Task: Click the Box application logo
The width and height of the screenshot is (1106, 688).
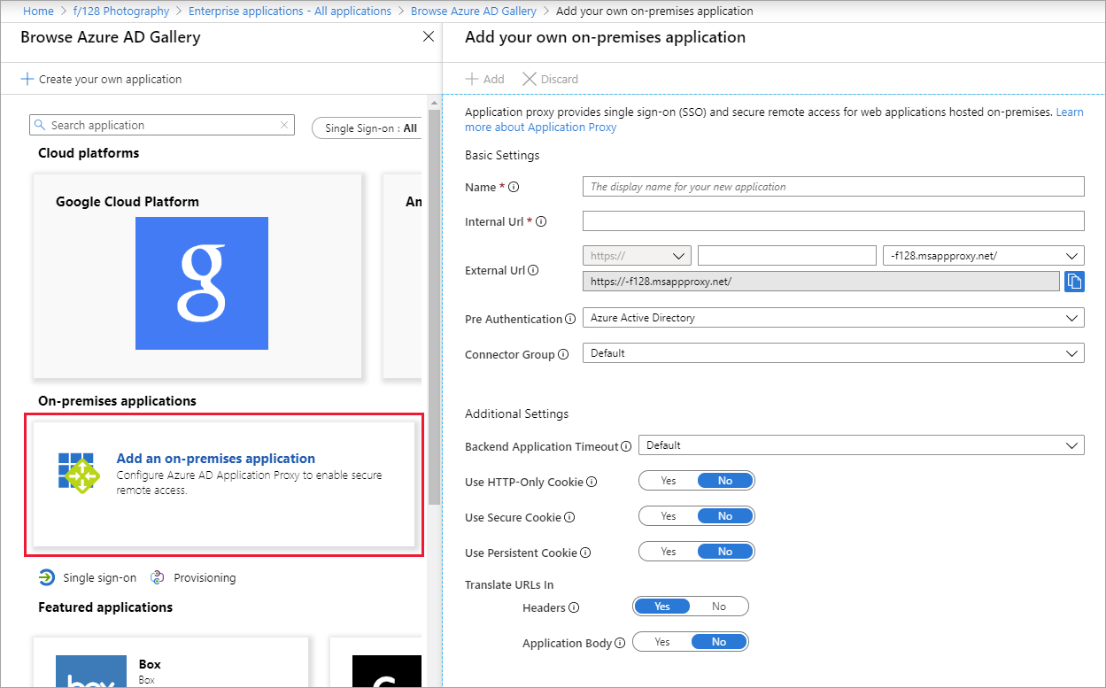Action: (x=91, y=671)
